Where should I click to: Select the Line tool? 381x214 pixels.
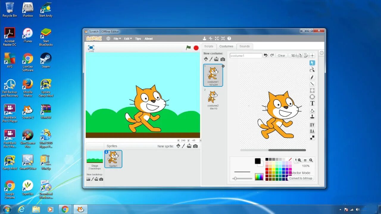point(312,84)
